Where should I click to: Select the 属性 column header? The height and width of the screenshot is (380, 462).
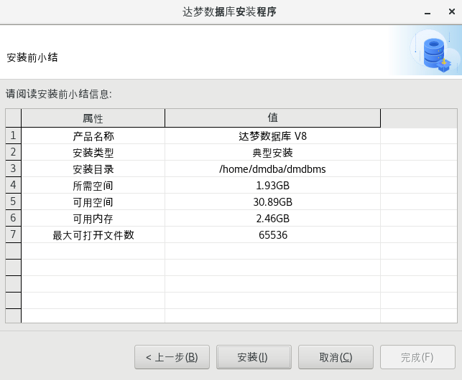pos(93,118)
